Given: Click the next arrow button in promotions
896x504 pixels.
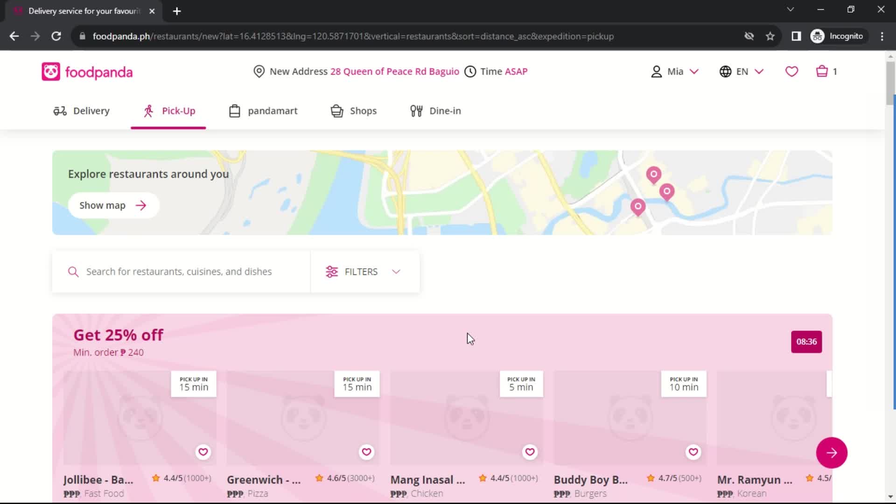Looking at the screenshot, I should click(x=831, y=453).
